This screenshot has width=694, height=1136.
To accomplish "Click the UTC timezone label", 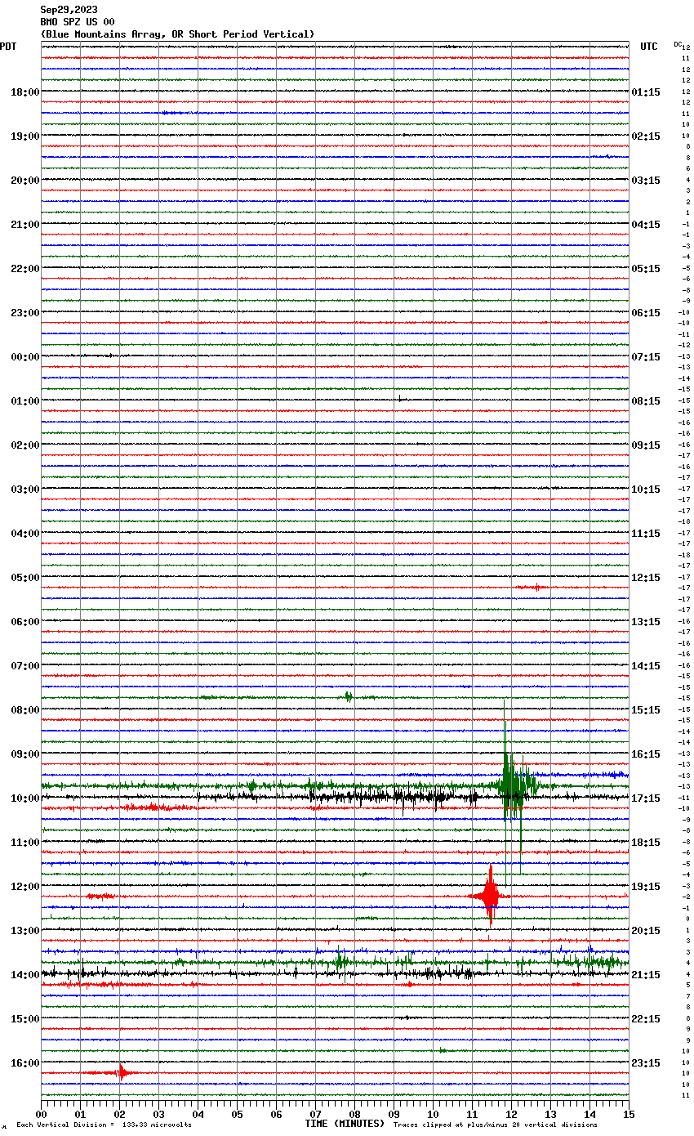I will pyautogui.click(x=648, y=47).
